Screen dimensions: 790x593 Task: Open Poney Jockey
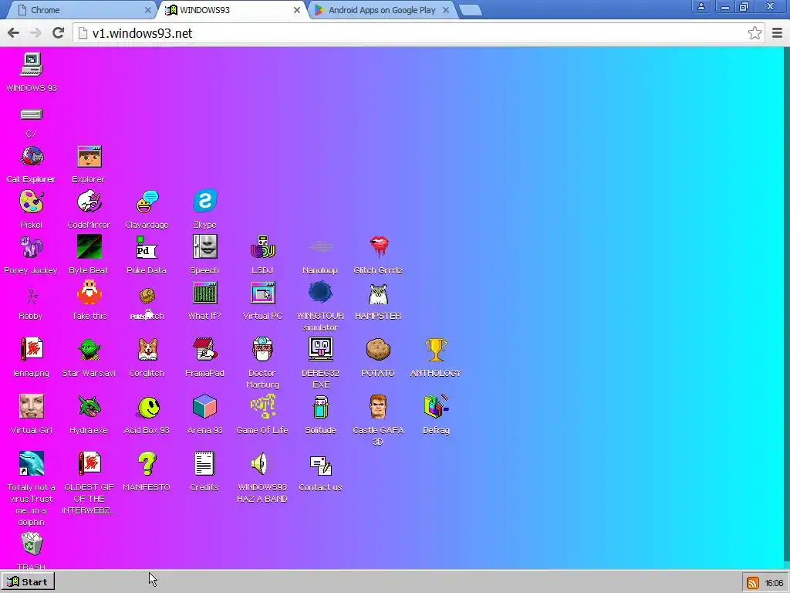click(31, 247)
